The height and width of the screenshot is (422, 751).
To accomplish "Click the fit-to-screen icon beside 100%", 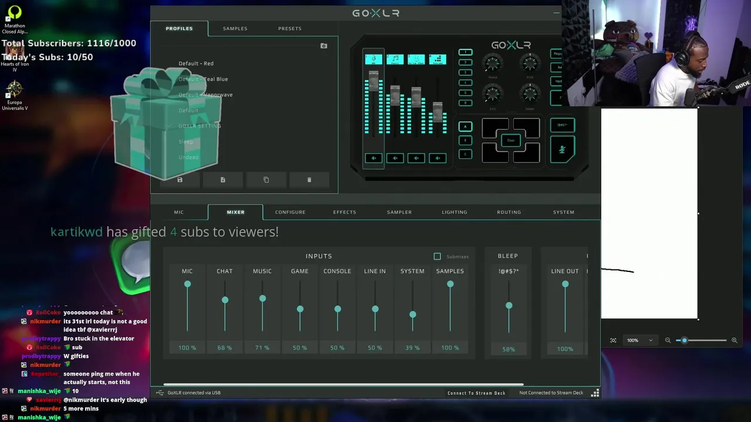I will [613, 341].
